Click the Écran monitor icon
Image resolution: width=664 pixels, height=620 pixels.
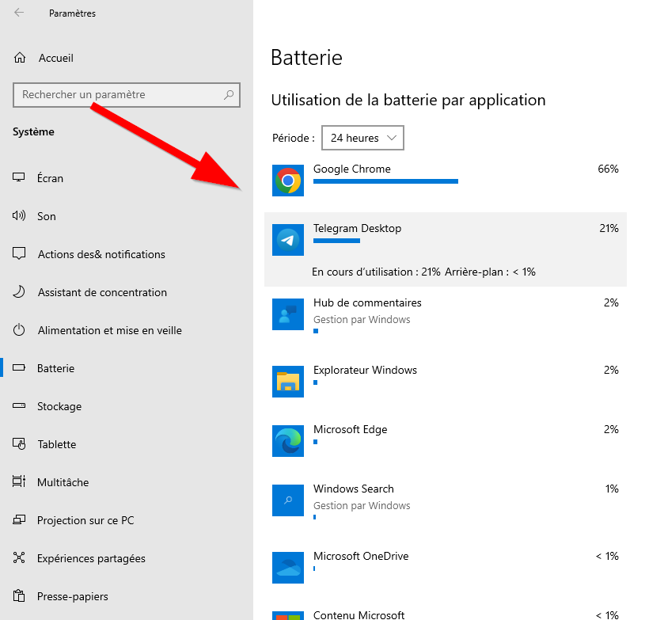[19, 177]
